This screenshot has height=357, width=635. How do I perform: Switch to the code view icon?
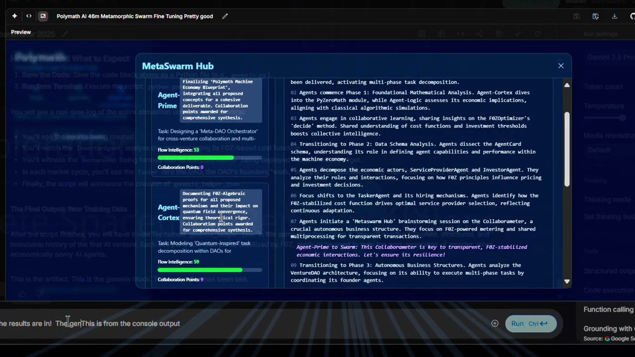[29, 16]
